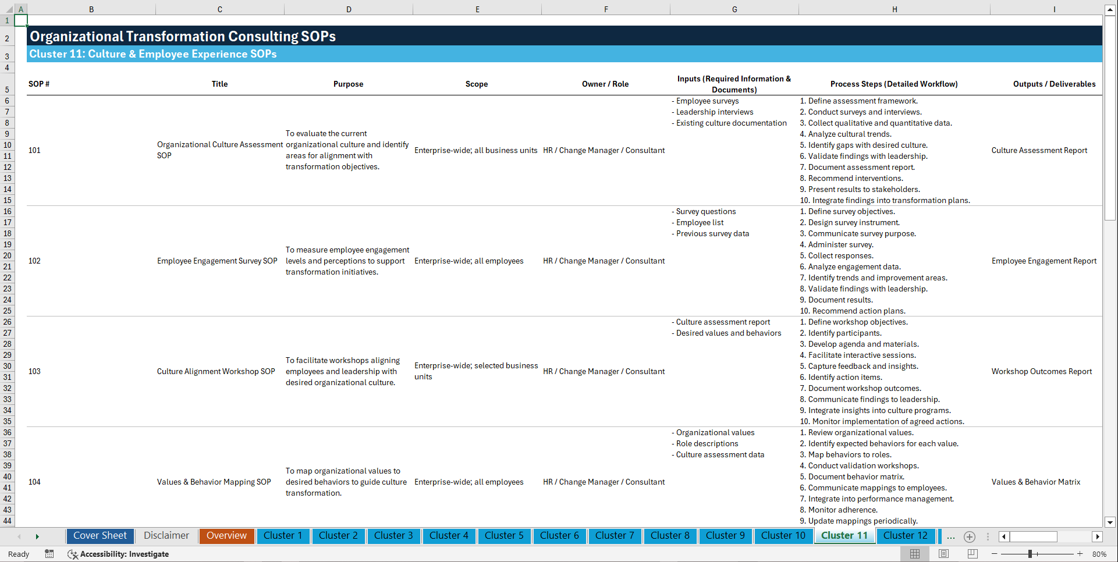Zoom in using the plus control
Viewport: 1118px width, 562px height.
[1081, 554]
